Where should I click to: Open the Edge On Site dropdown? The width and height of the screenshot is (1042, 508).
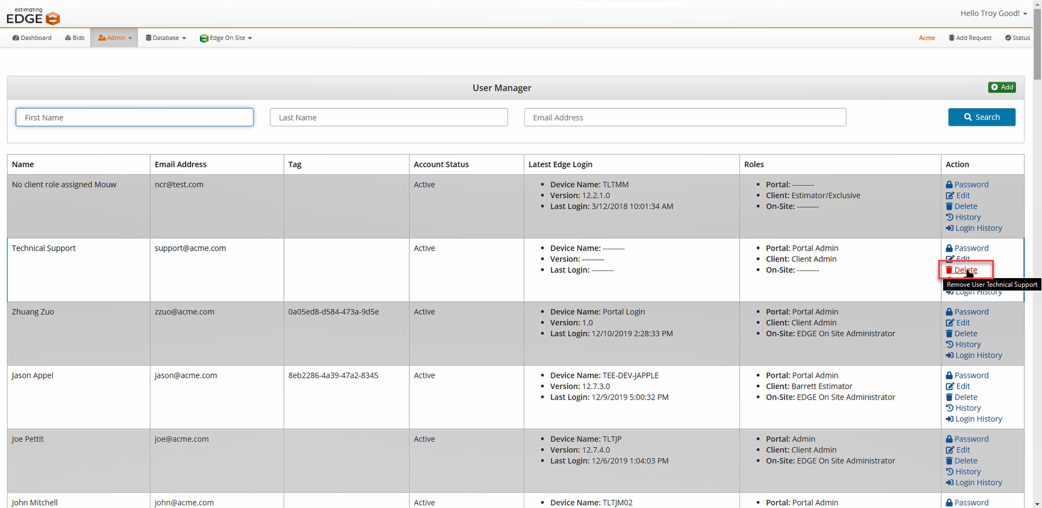226,38
